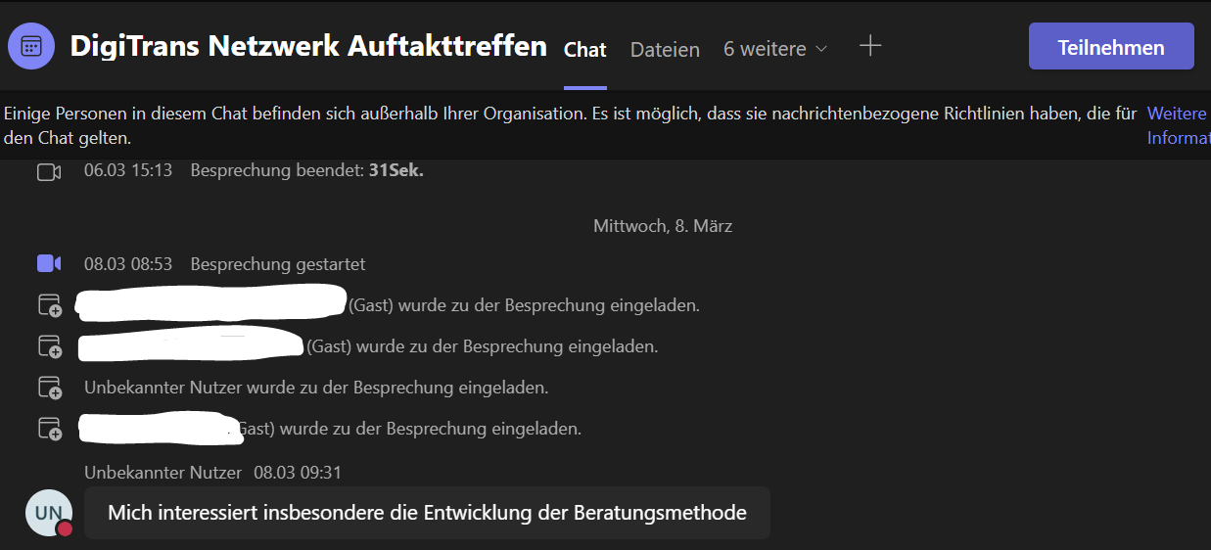Click the chevron next to 6 weitere

coord(821,49)
